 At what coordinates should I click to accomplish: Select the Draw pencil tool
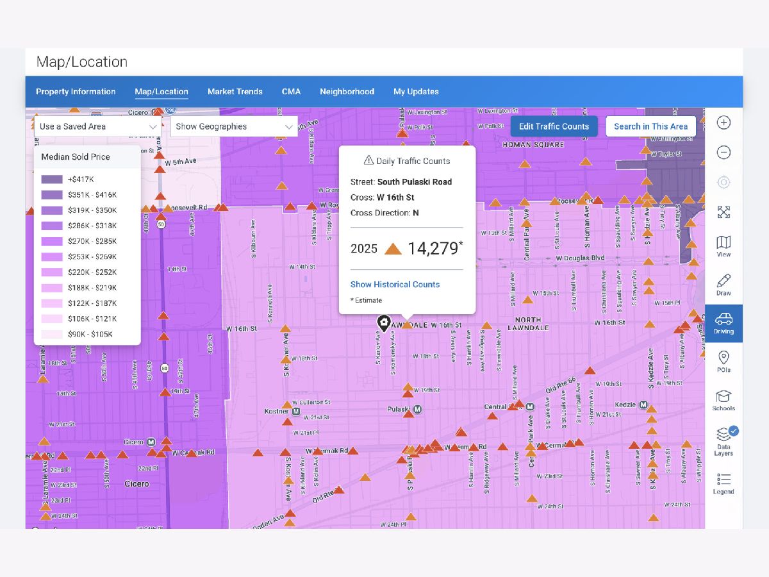click(724, 285)
